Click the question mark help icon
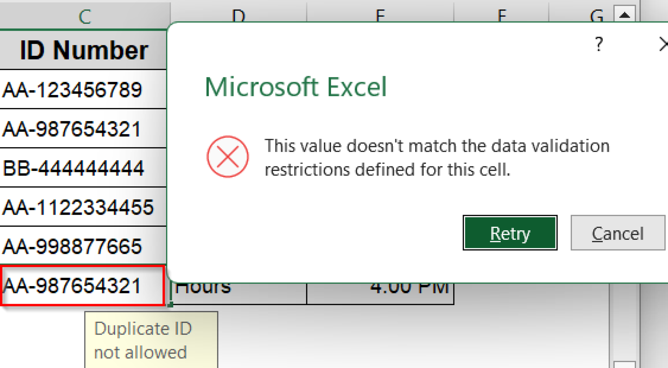 coord(599,44)
